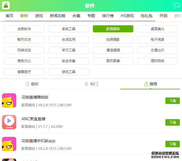Select the 健康医疗 category

point(24,72)
